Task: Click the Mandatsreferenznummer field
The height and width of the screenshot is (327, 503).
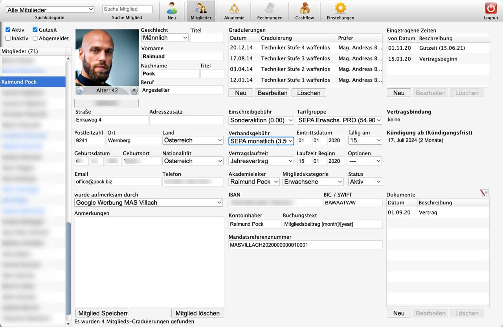Action: (305, 245)
